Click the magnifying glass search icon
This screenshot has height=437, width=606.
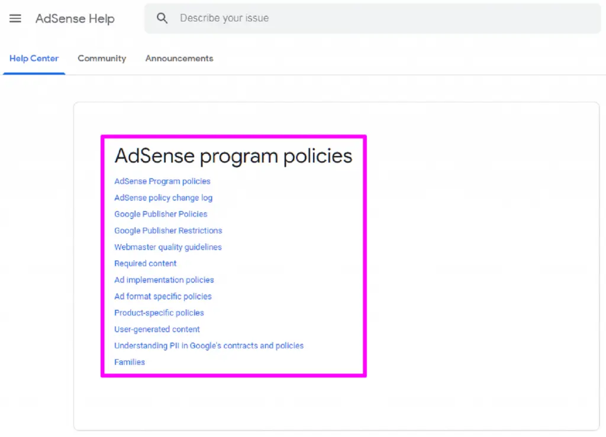162,18
